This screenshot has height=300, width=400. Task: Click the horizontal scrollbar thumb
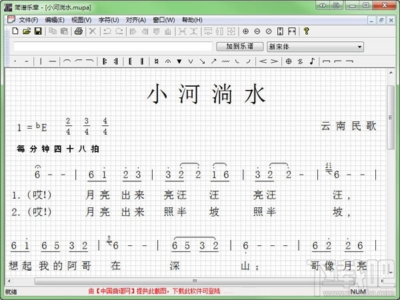click(195, 281)
